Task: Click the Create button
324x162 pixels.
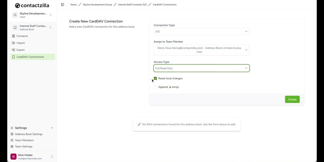Action: point(292,99)
